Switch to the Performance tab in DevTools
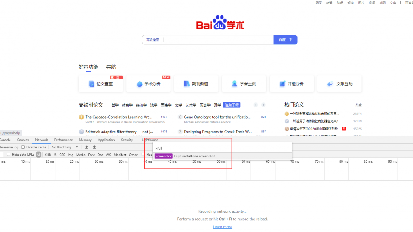 click(63, 140)
